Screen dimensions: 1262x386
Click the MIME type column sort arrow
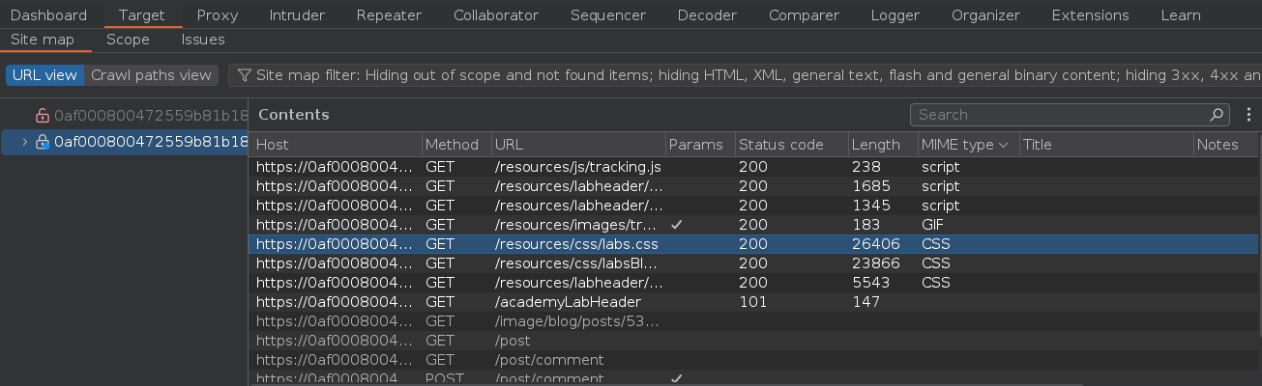1003,145
